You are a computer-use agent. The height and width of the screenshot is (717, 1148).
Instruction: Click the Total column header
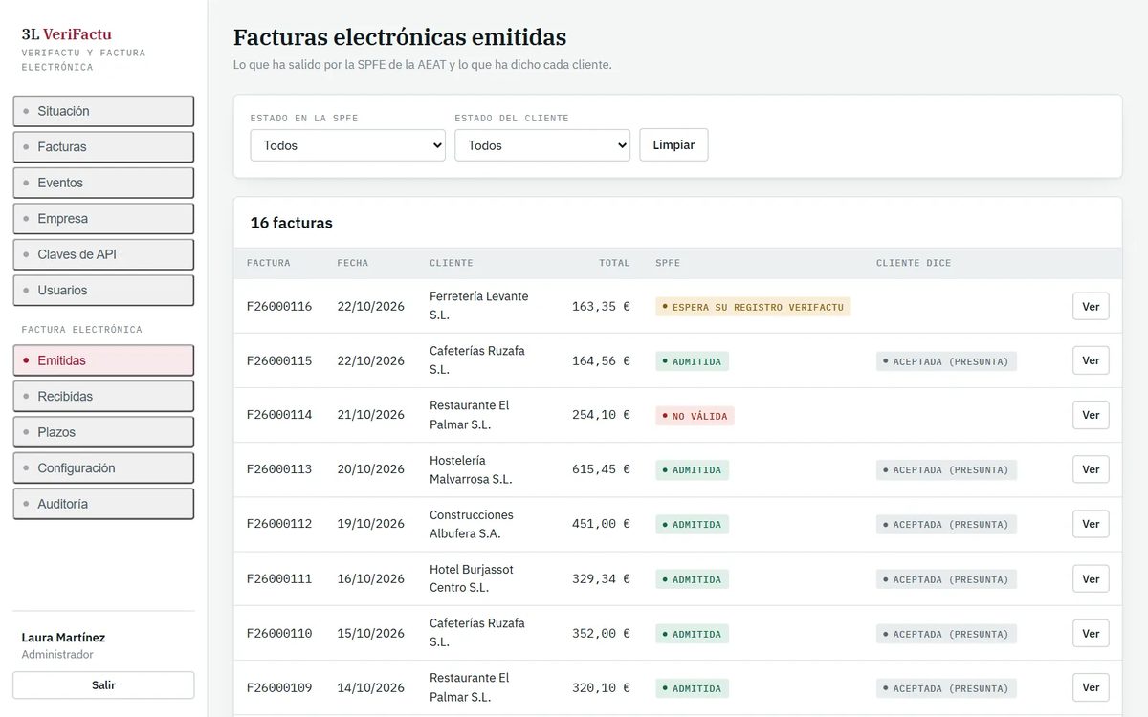(x=615, y=263)
